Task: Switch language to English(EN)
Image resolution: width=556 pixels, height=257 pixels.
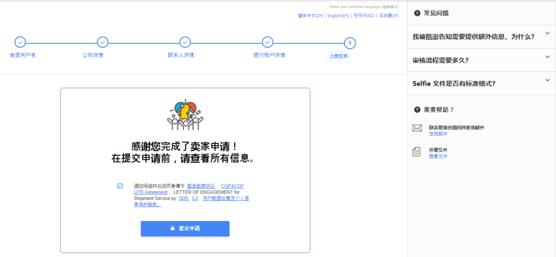Action: click(x=338, y=16)
